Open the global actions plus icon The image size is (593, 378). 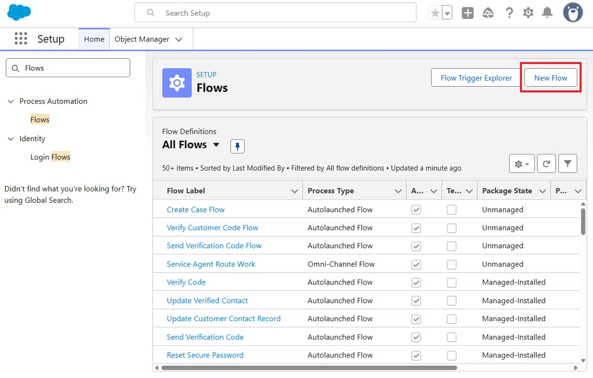click(x=467, y=13)
